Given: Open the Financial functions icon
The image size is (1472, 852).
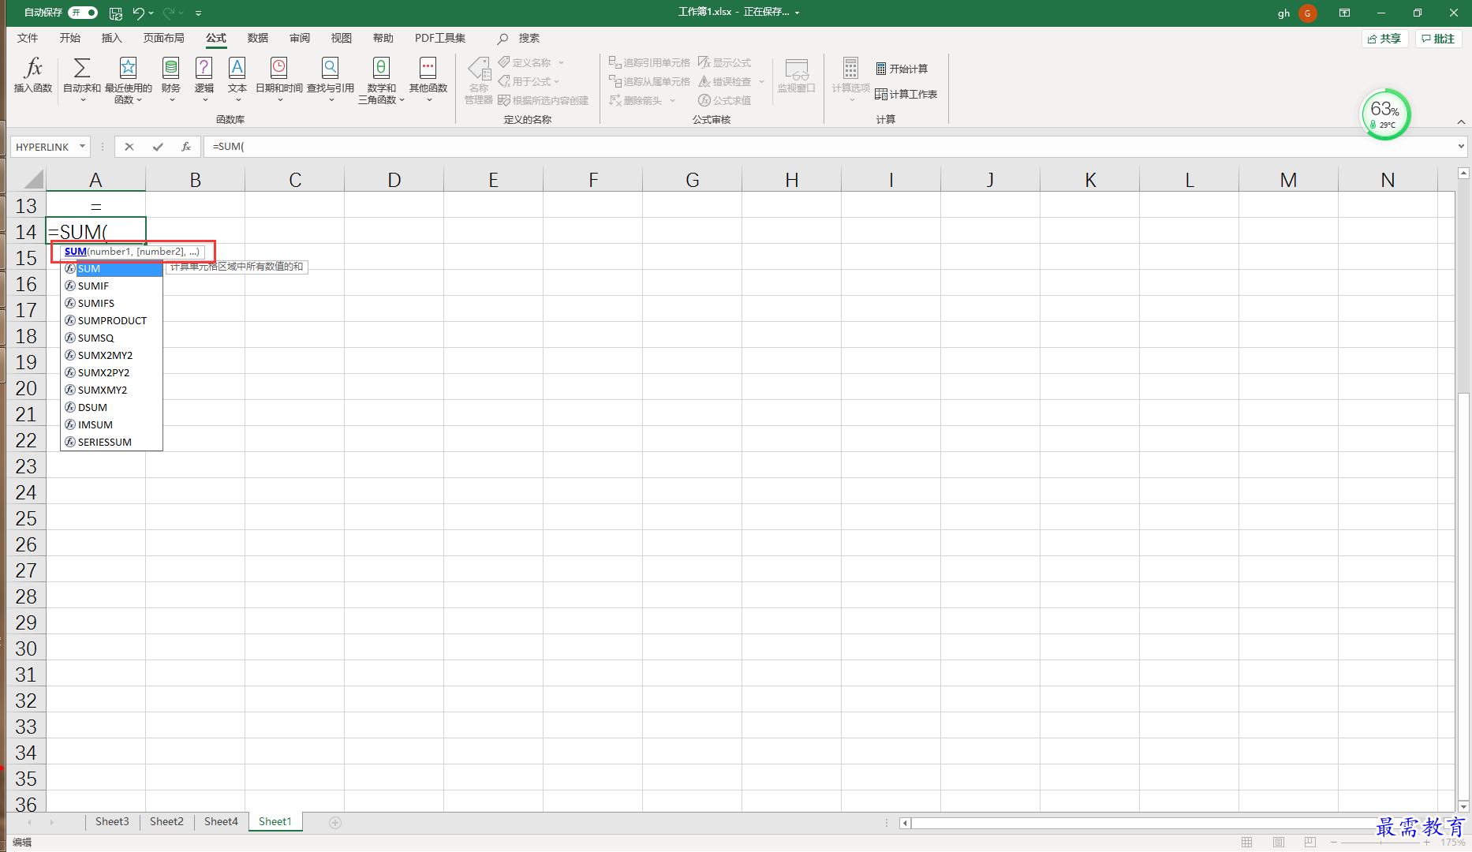Looking at the screenshot, I should pos(170,68).
